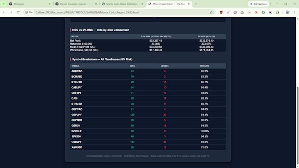Click the BCHUSD symbol row
299x168 pixels.
click(148, 77)
